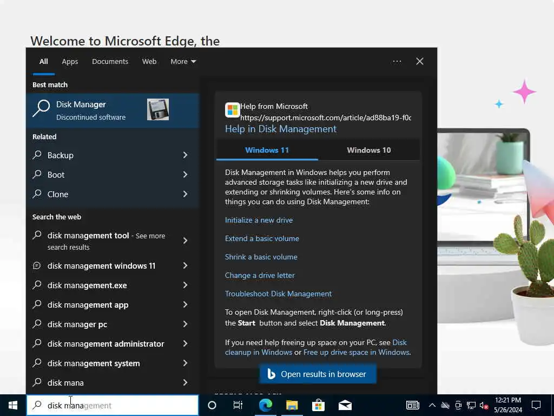This screenshot has width=554, height=416.
Task: Choose disk management app suggestion
Action: 113,304
